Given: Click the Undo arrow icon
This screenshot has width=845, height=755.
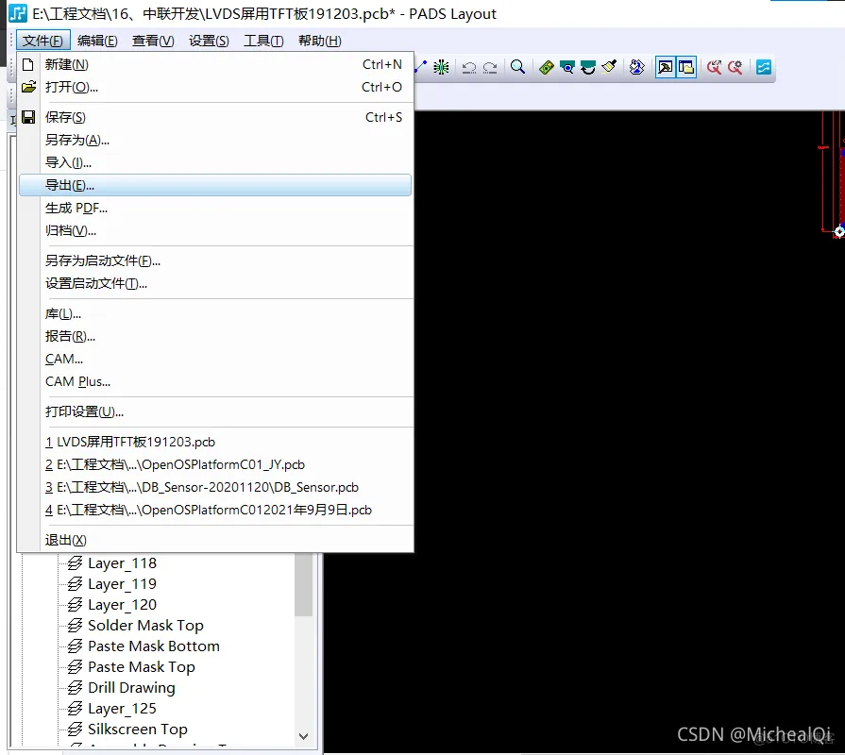Looking at the screenshot, I should (469, 67).
